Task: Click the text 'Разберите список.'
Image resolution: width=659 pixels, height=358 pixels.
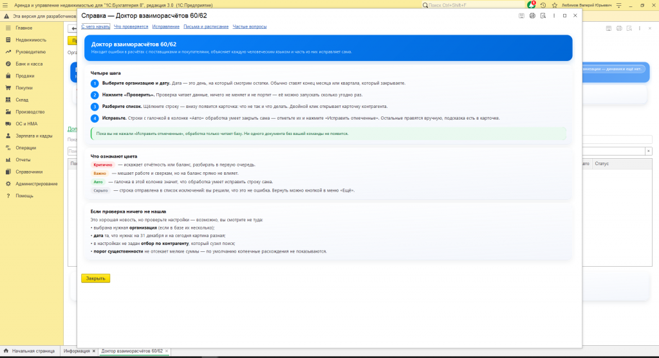Action: coord(122,107)
